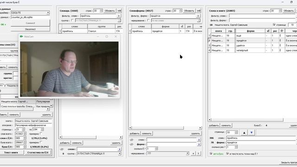The height and width of the screenshot is (167, 297).
Task: Toggle 'в тексте есть точки над Ё' checkbox
Action: 228,154
